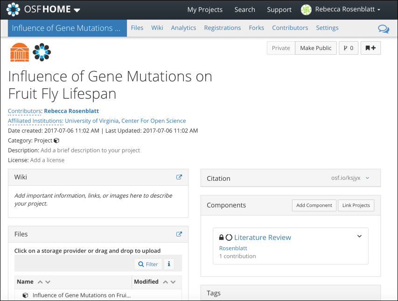Open the Registrations tab
Image resolution: width=398 pixels, height=301 pixels.
pyautogui.click(x=223, y=28)
